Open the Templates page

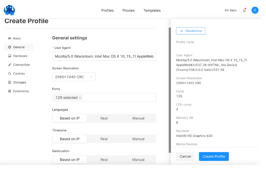[x=152, y=10]
